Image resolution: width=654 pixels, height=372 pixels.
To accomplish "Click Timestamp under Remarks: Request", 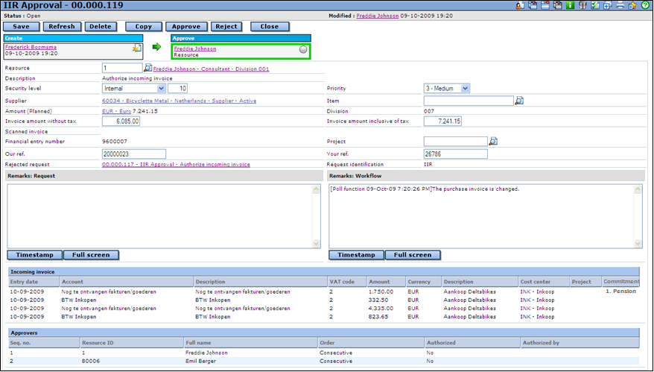I will click(34, 255).
